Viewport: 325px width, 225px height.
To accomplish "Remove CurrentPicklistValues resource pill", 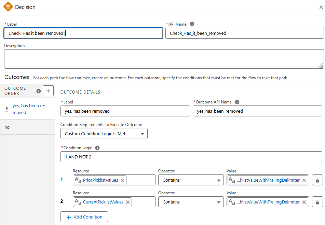I will coord(128,202).
